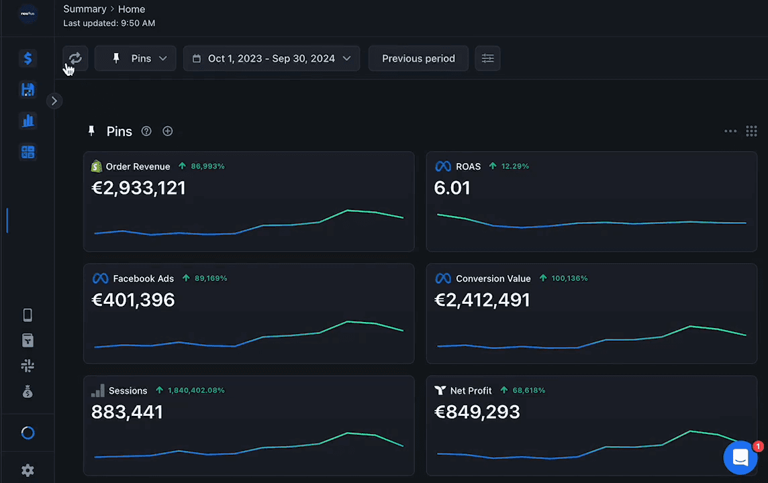
Task: Open the calculator grid sidebar icon
Action: tap(28, 152)
